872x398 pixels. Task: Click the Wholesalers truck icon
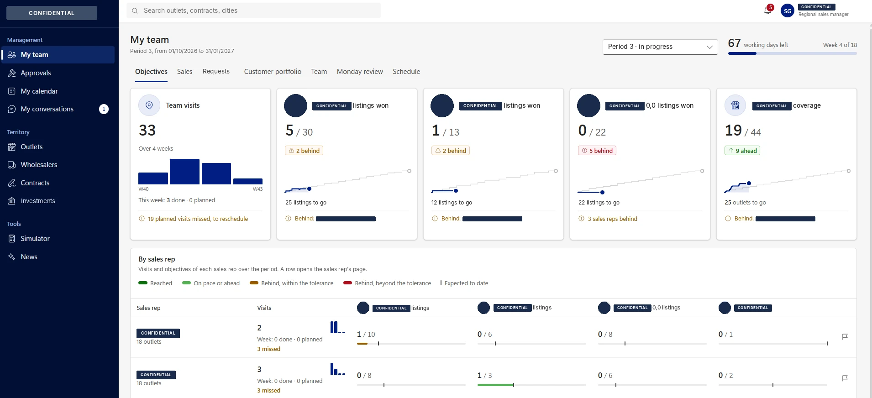(12, 165)
